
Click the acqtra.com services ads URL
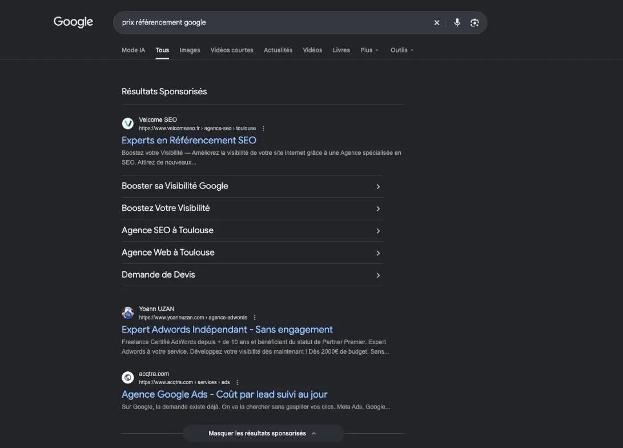pyautogui.click(x=184, y=382)
